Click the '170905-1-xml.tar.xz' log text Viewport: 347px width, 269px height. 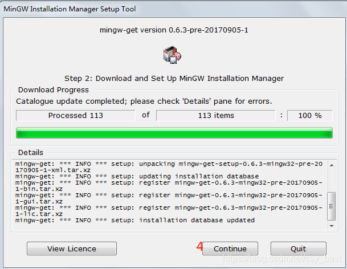pos(52,170)
